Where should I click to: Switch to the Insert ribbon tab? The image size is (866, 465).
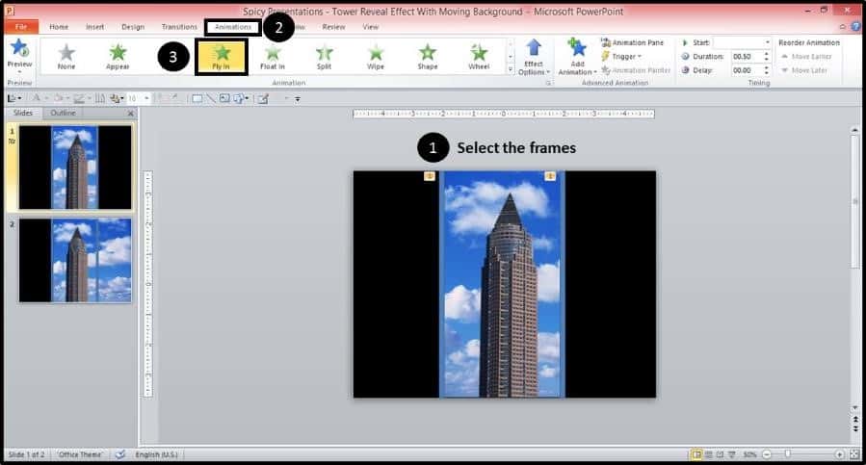click(x=94, y=27)
